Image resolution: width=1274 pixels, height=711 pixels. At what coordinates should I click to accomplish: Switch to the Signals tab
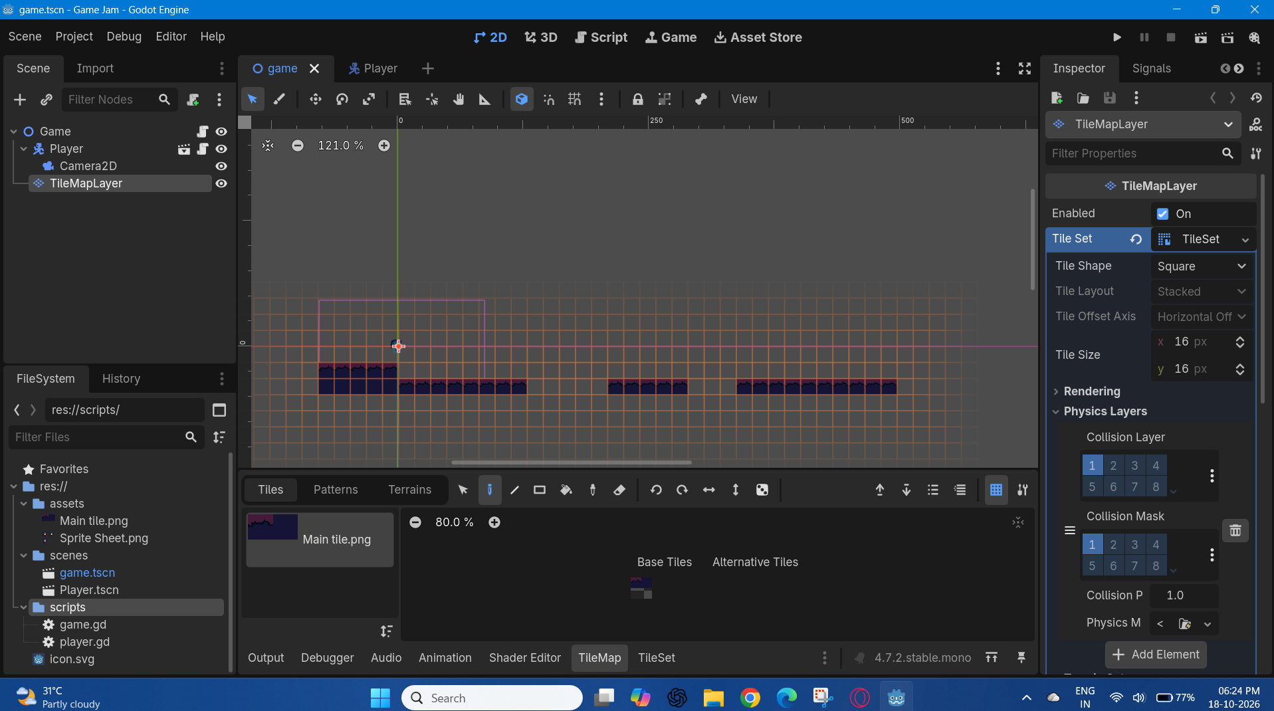[x=1151, y=68]
